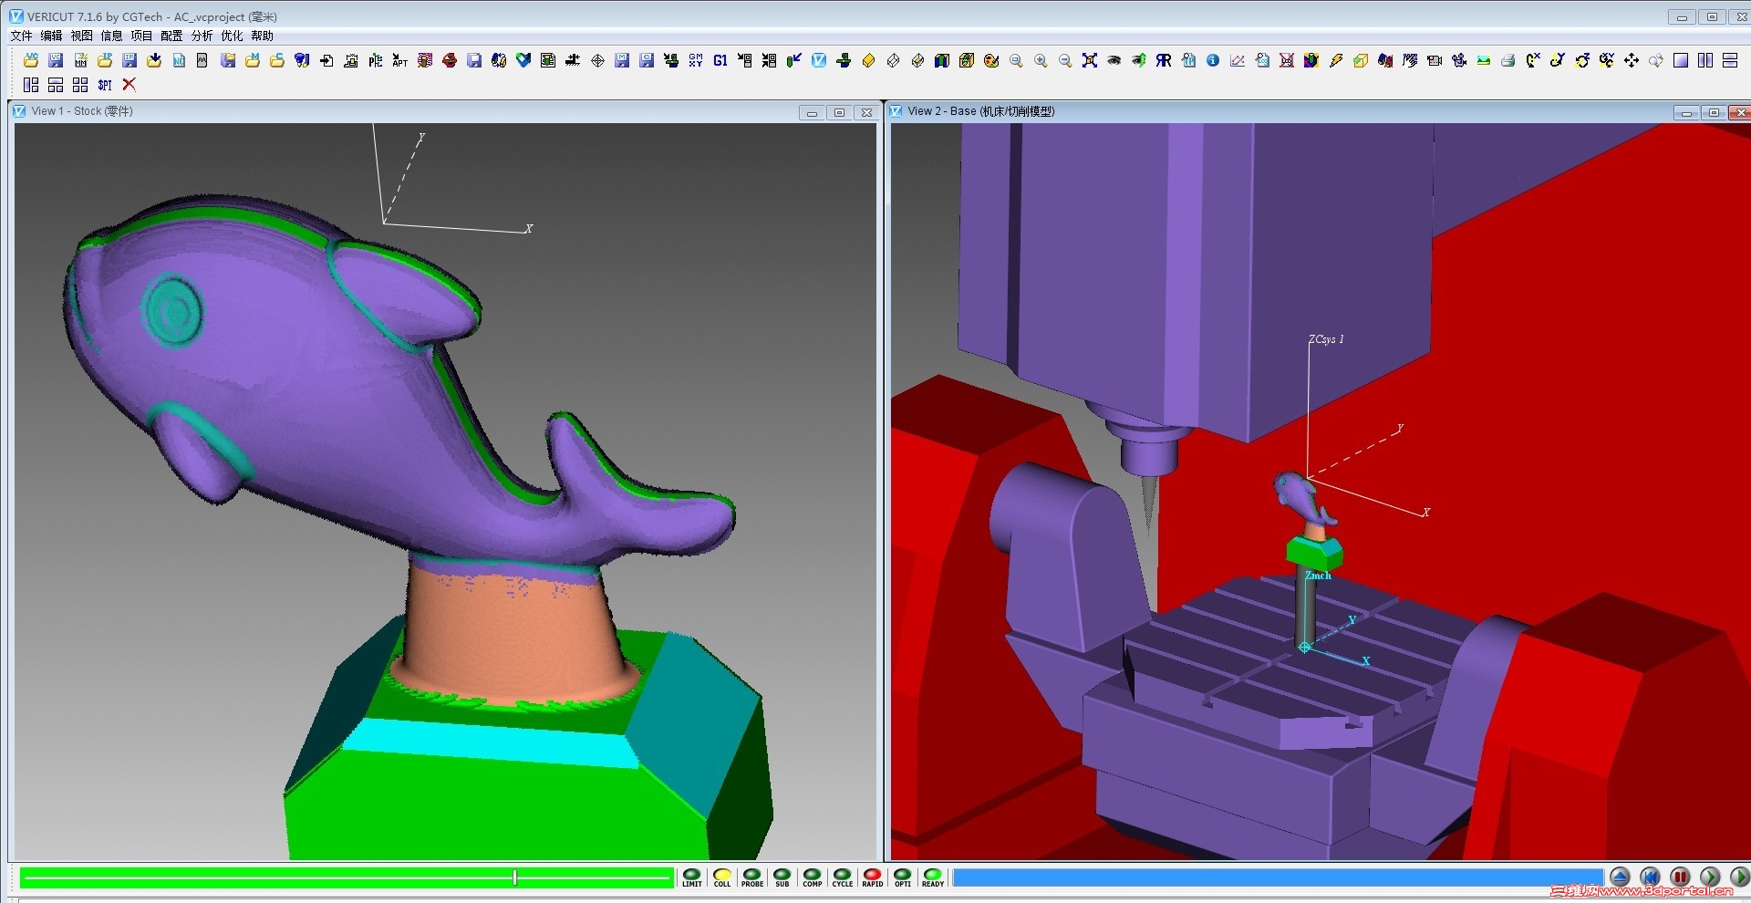This screenshot has width=1751, height=903.
Task: Toggle the CYCLE status light
Action: pos(843,877)
